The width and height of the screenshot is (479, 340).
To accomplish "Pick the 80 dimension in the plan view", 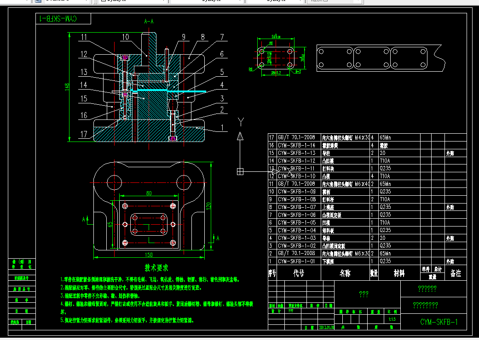I will (149, 193).
